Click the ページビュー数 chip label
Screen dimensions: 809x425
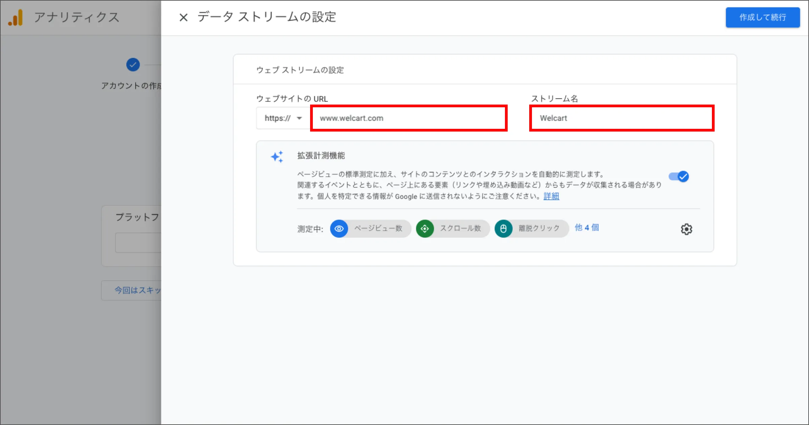tap(378, 228)
